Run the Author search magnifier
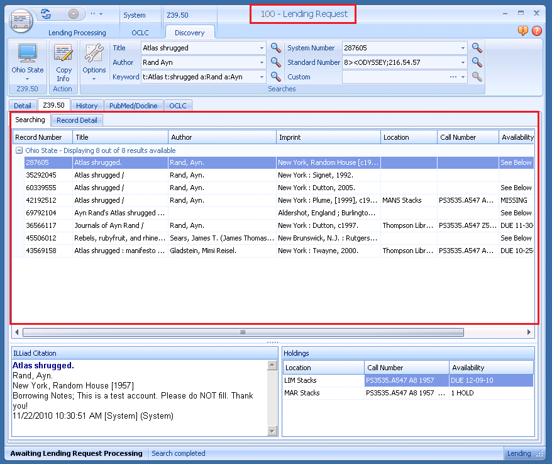Viewport: 552px width, 464px height. [275, 62]
